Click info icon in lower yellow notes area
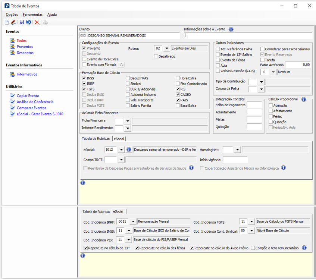This screenshot has width=316, height=280. [83, 256]
